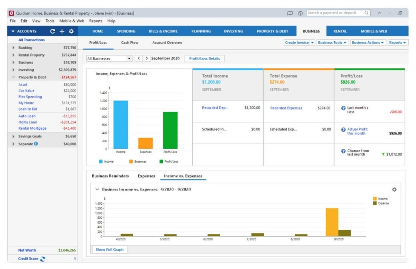This screenshot has height=269, width=416.
Task: Expand the Rental Property account group
Action: pos(13,55)
